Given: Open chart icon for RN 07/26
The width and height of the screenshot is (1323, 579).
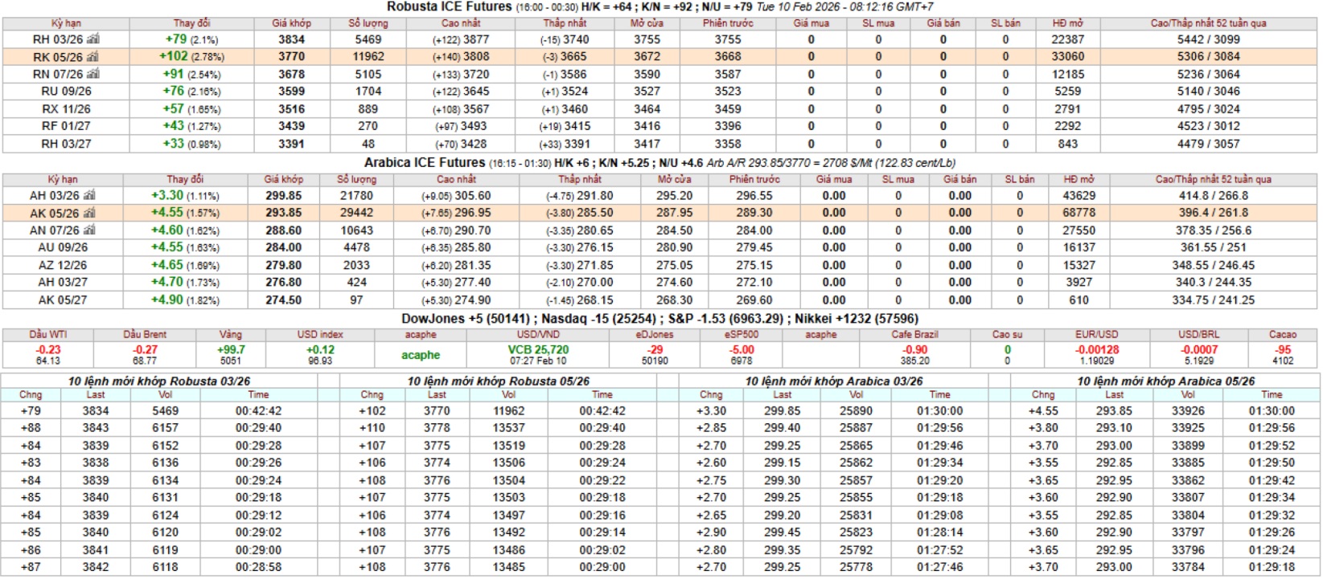Looking at the screenshot, I should pos(93,74).
